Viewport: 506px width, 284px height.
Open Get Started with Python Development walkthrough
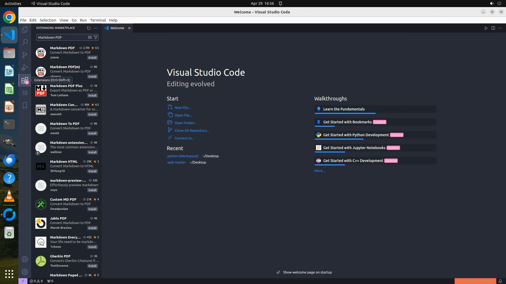point(356,135)
